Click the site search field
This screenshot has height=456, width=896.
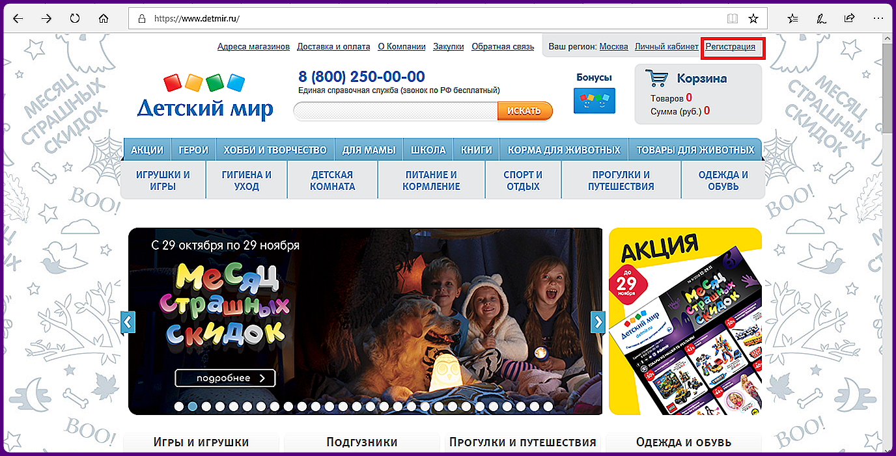coord(395,111)
